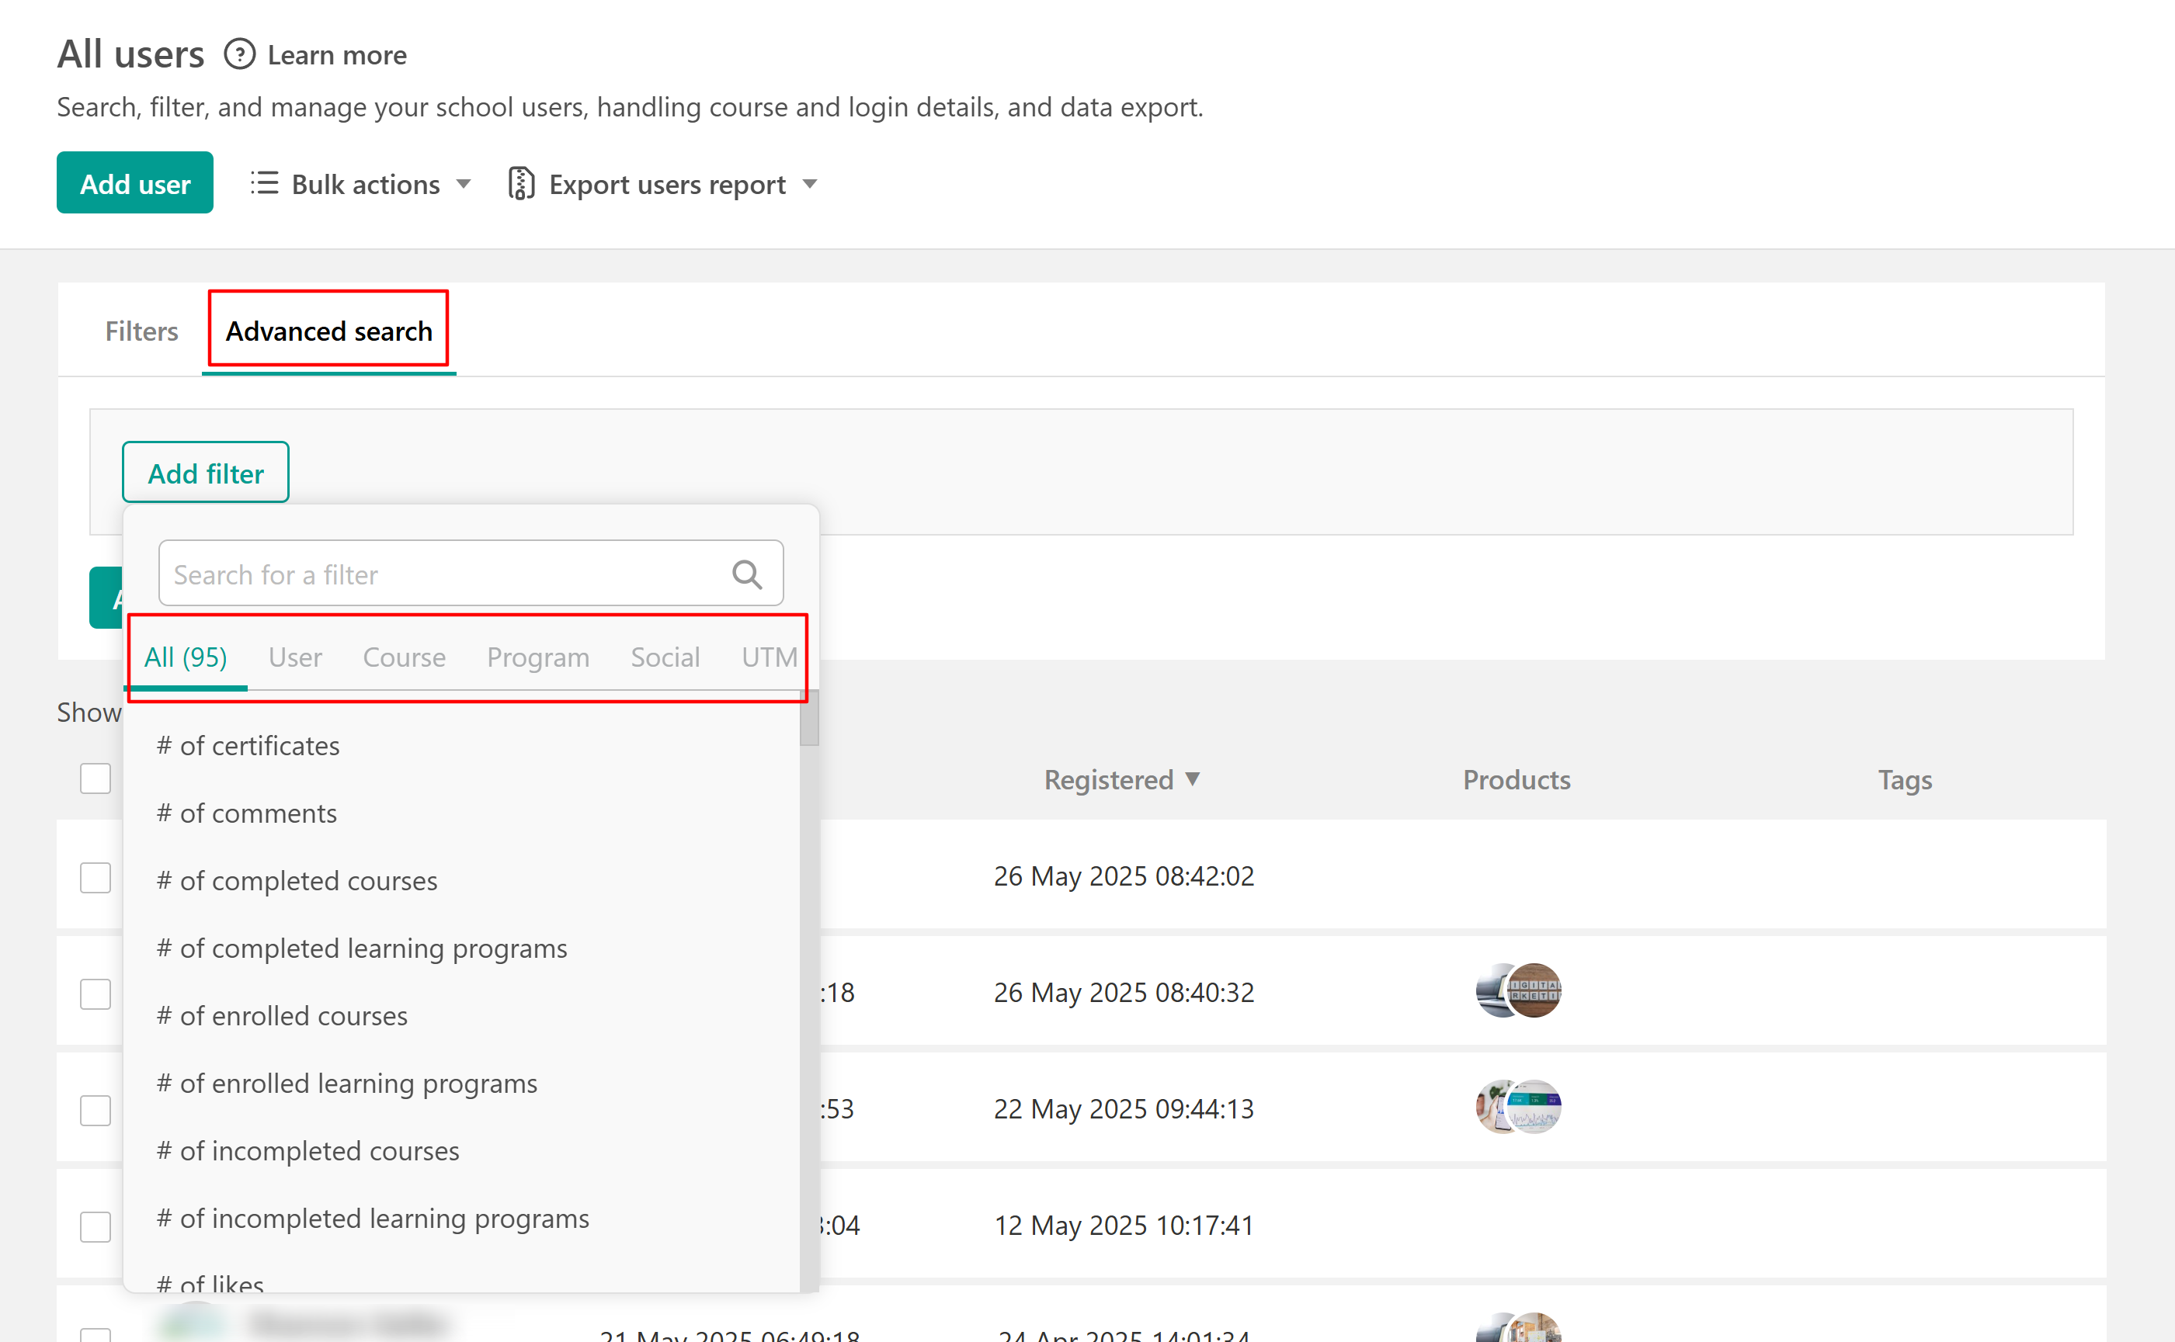This screenshot has height=1342, width=2175.
Task: Open the Add filter dropdown button
Action: coord(205,472)
